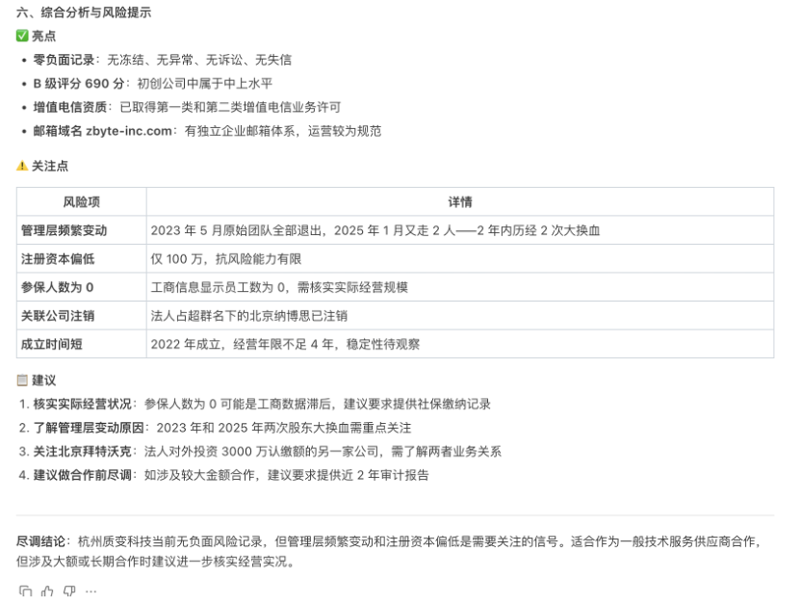This screenshot has height=605, width=801.
Task: Click the 风险项 table header
Action: click(x=81, y=200)
